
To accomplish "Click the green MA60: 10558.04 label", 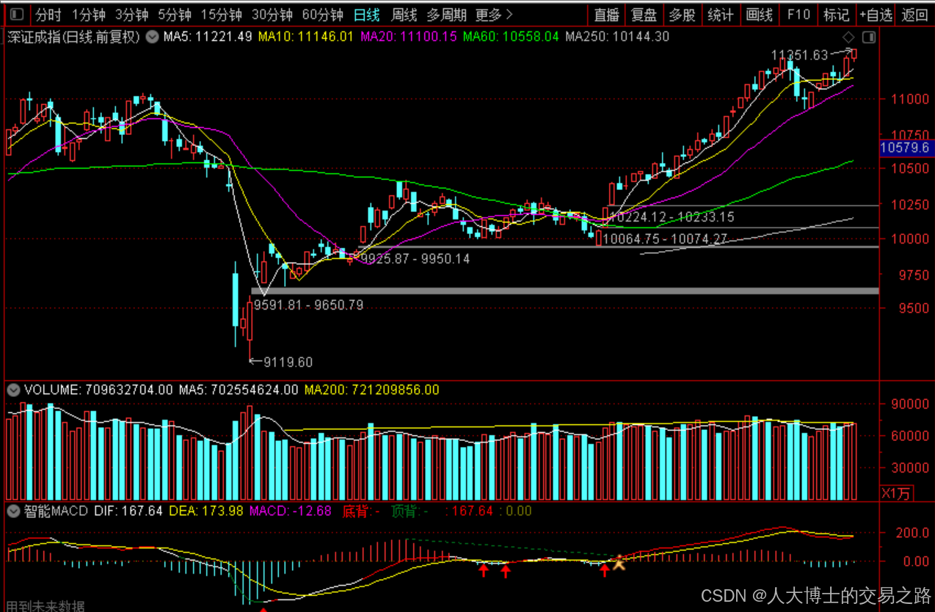I will [x=511, y=37].
